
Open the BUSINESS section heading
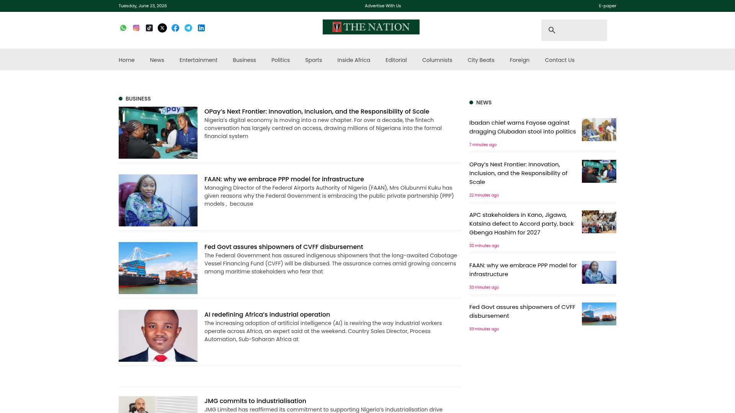138,99
